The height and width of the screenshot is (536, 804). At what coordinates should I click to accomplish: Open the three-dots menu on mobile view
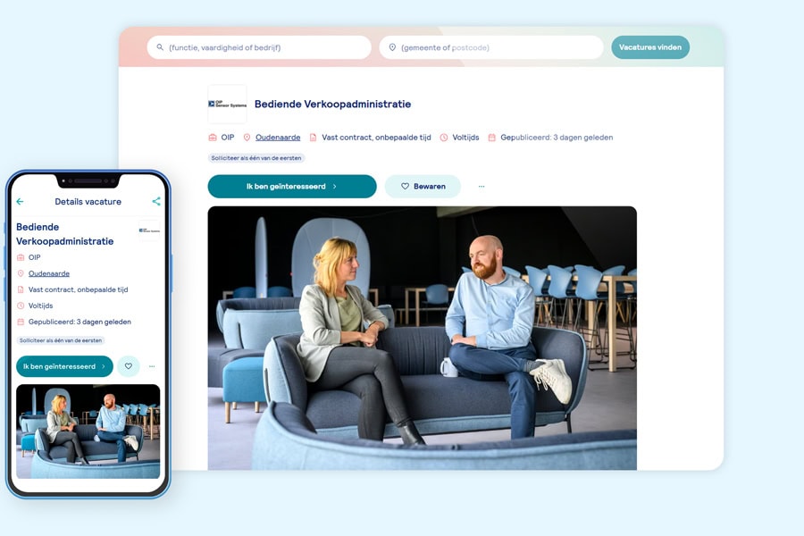(152, 366)
